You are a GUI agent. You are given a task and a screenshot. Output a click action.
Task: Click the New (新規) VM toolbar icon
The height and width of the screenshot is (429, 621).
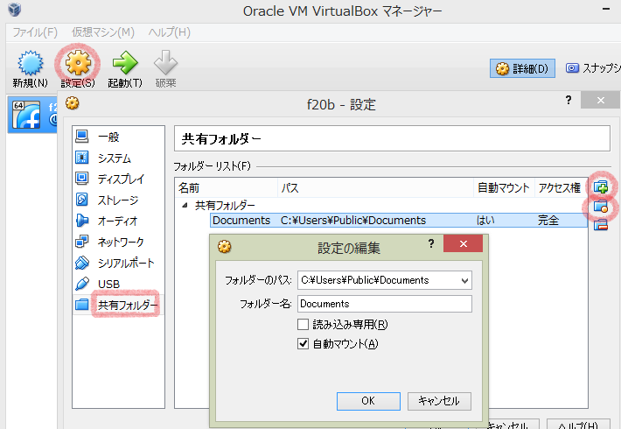(30, 63)
